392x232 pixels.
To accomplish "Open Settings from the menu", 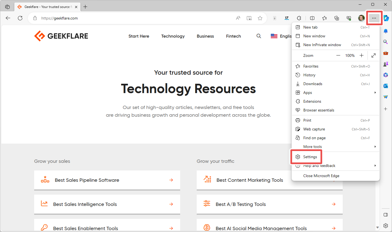I will pyautogui.click(x=336, y=157).
